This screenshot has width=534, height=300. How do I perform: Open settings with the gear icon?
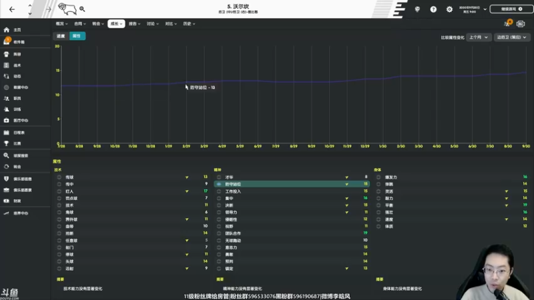449,9
